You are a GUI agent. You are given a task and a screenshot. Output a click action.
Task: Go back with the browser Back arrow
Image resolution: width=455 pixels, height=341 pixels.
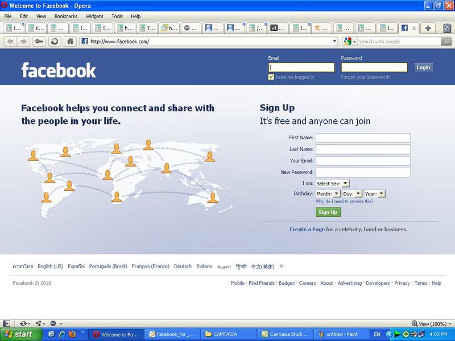click(10, 41)
